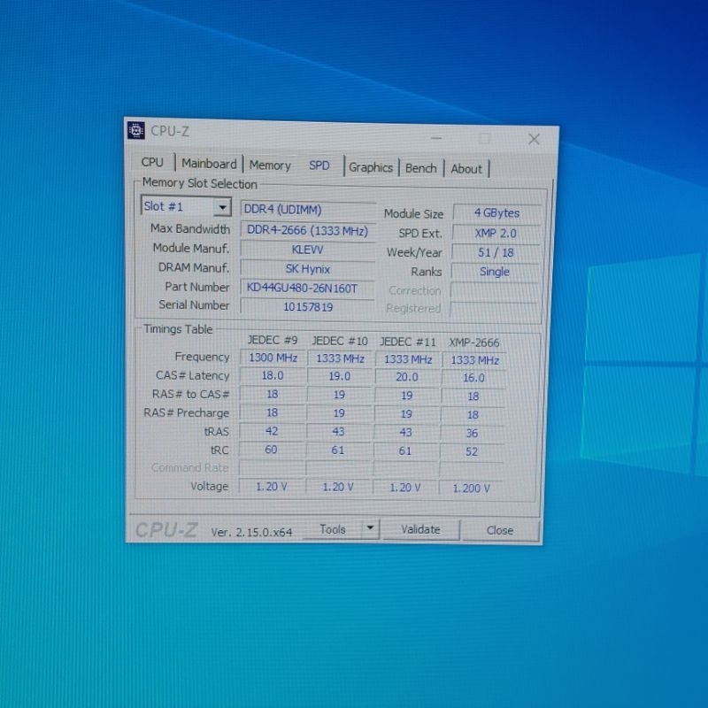Open the Bench tab

click(421, 168)
